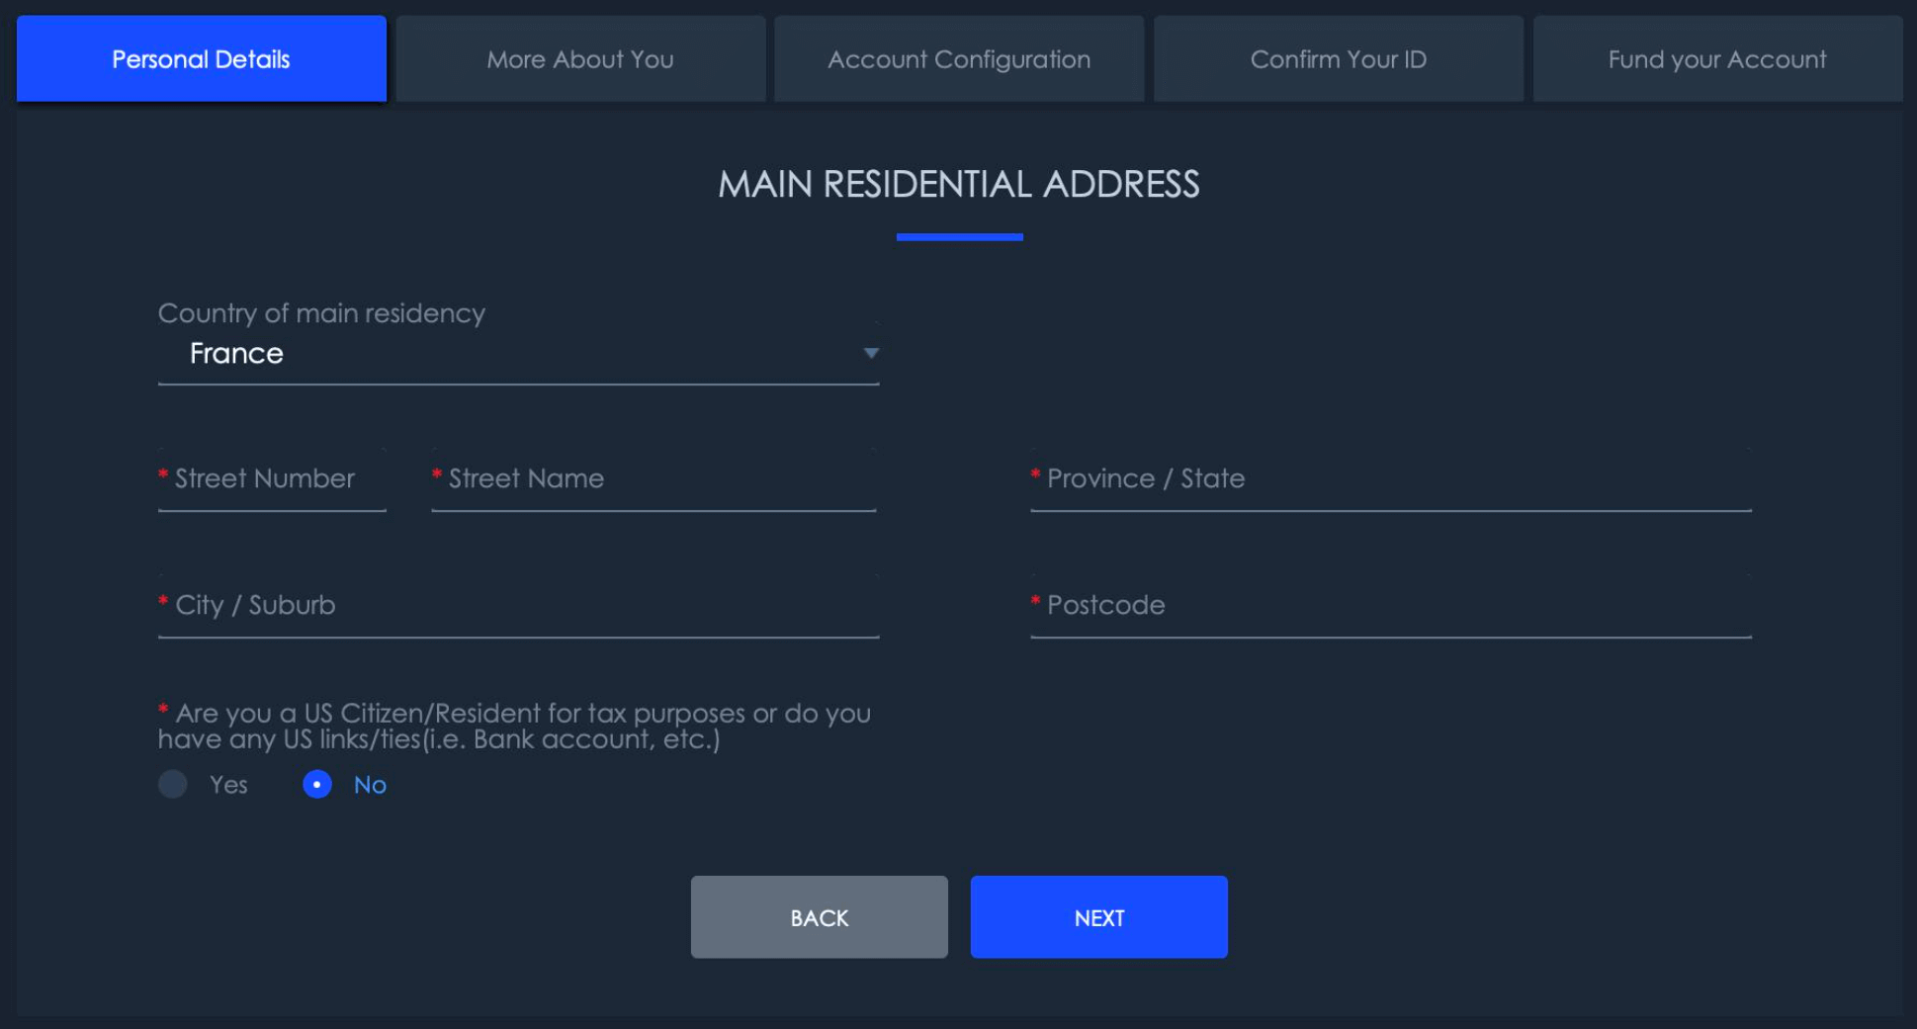Click the blue progress bar under the heading
The width and height of the screenshot is (1917, 1029).
tap(959, 236)
